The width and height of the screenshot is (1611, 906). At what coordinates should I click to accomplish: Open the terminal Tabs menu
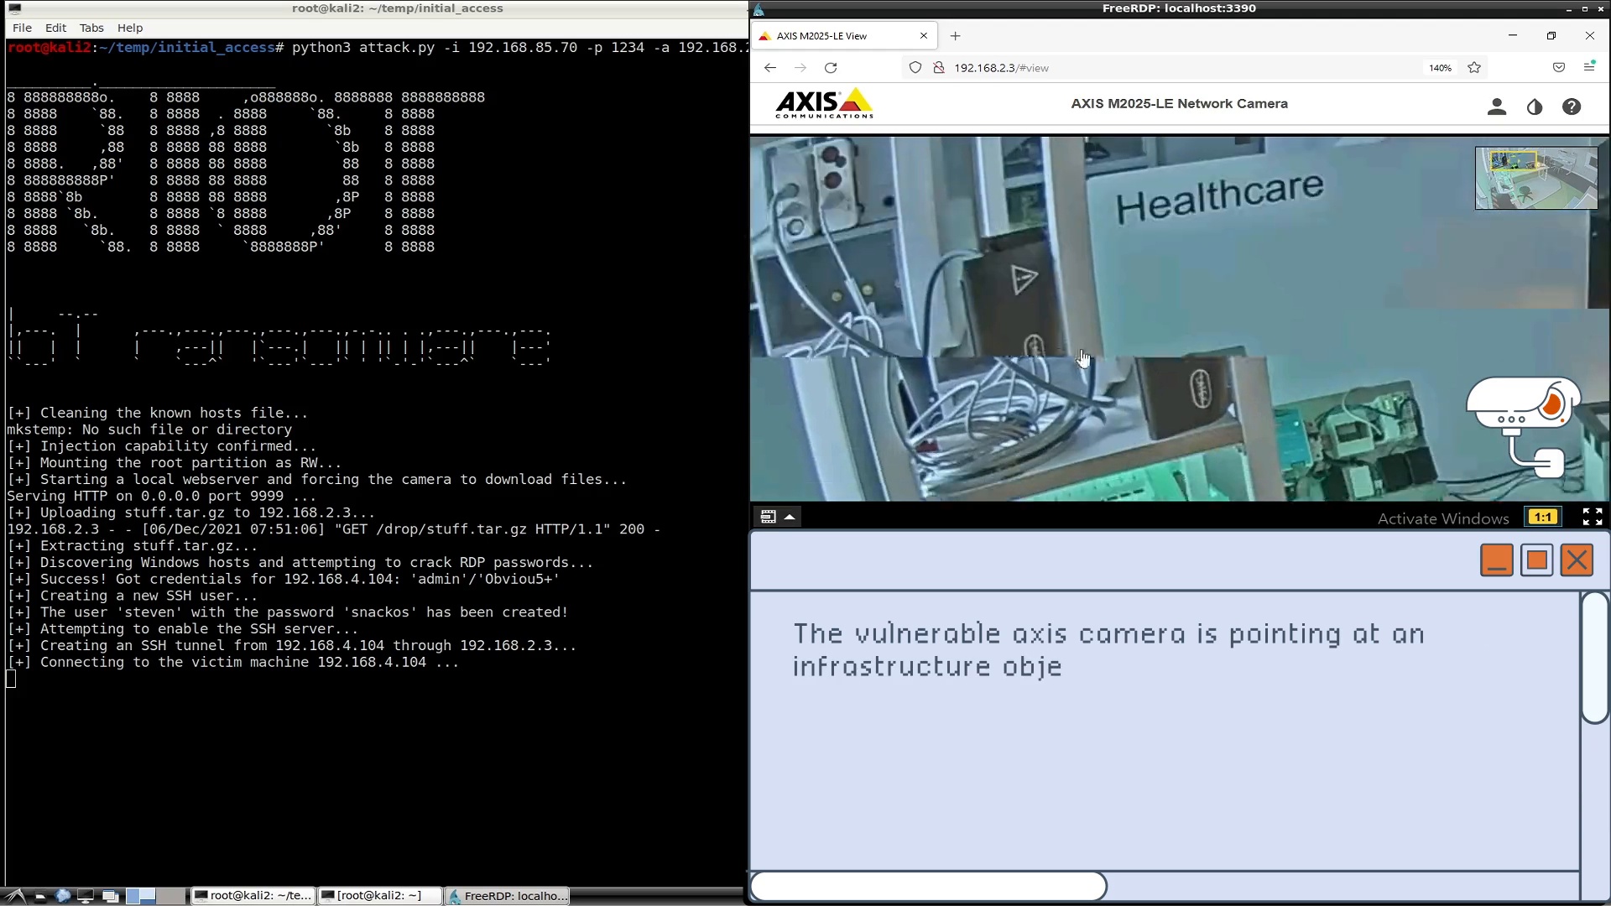pyautogui.click(x=91, y=28)
